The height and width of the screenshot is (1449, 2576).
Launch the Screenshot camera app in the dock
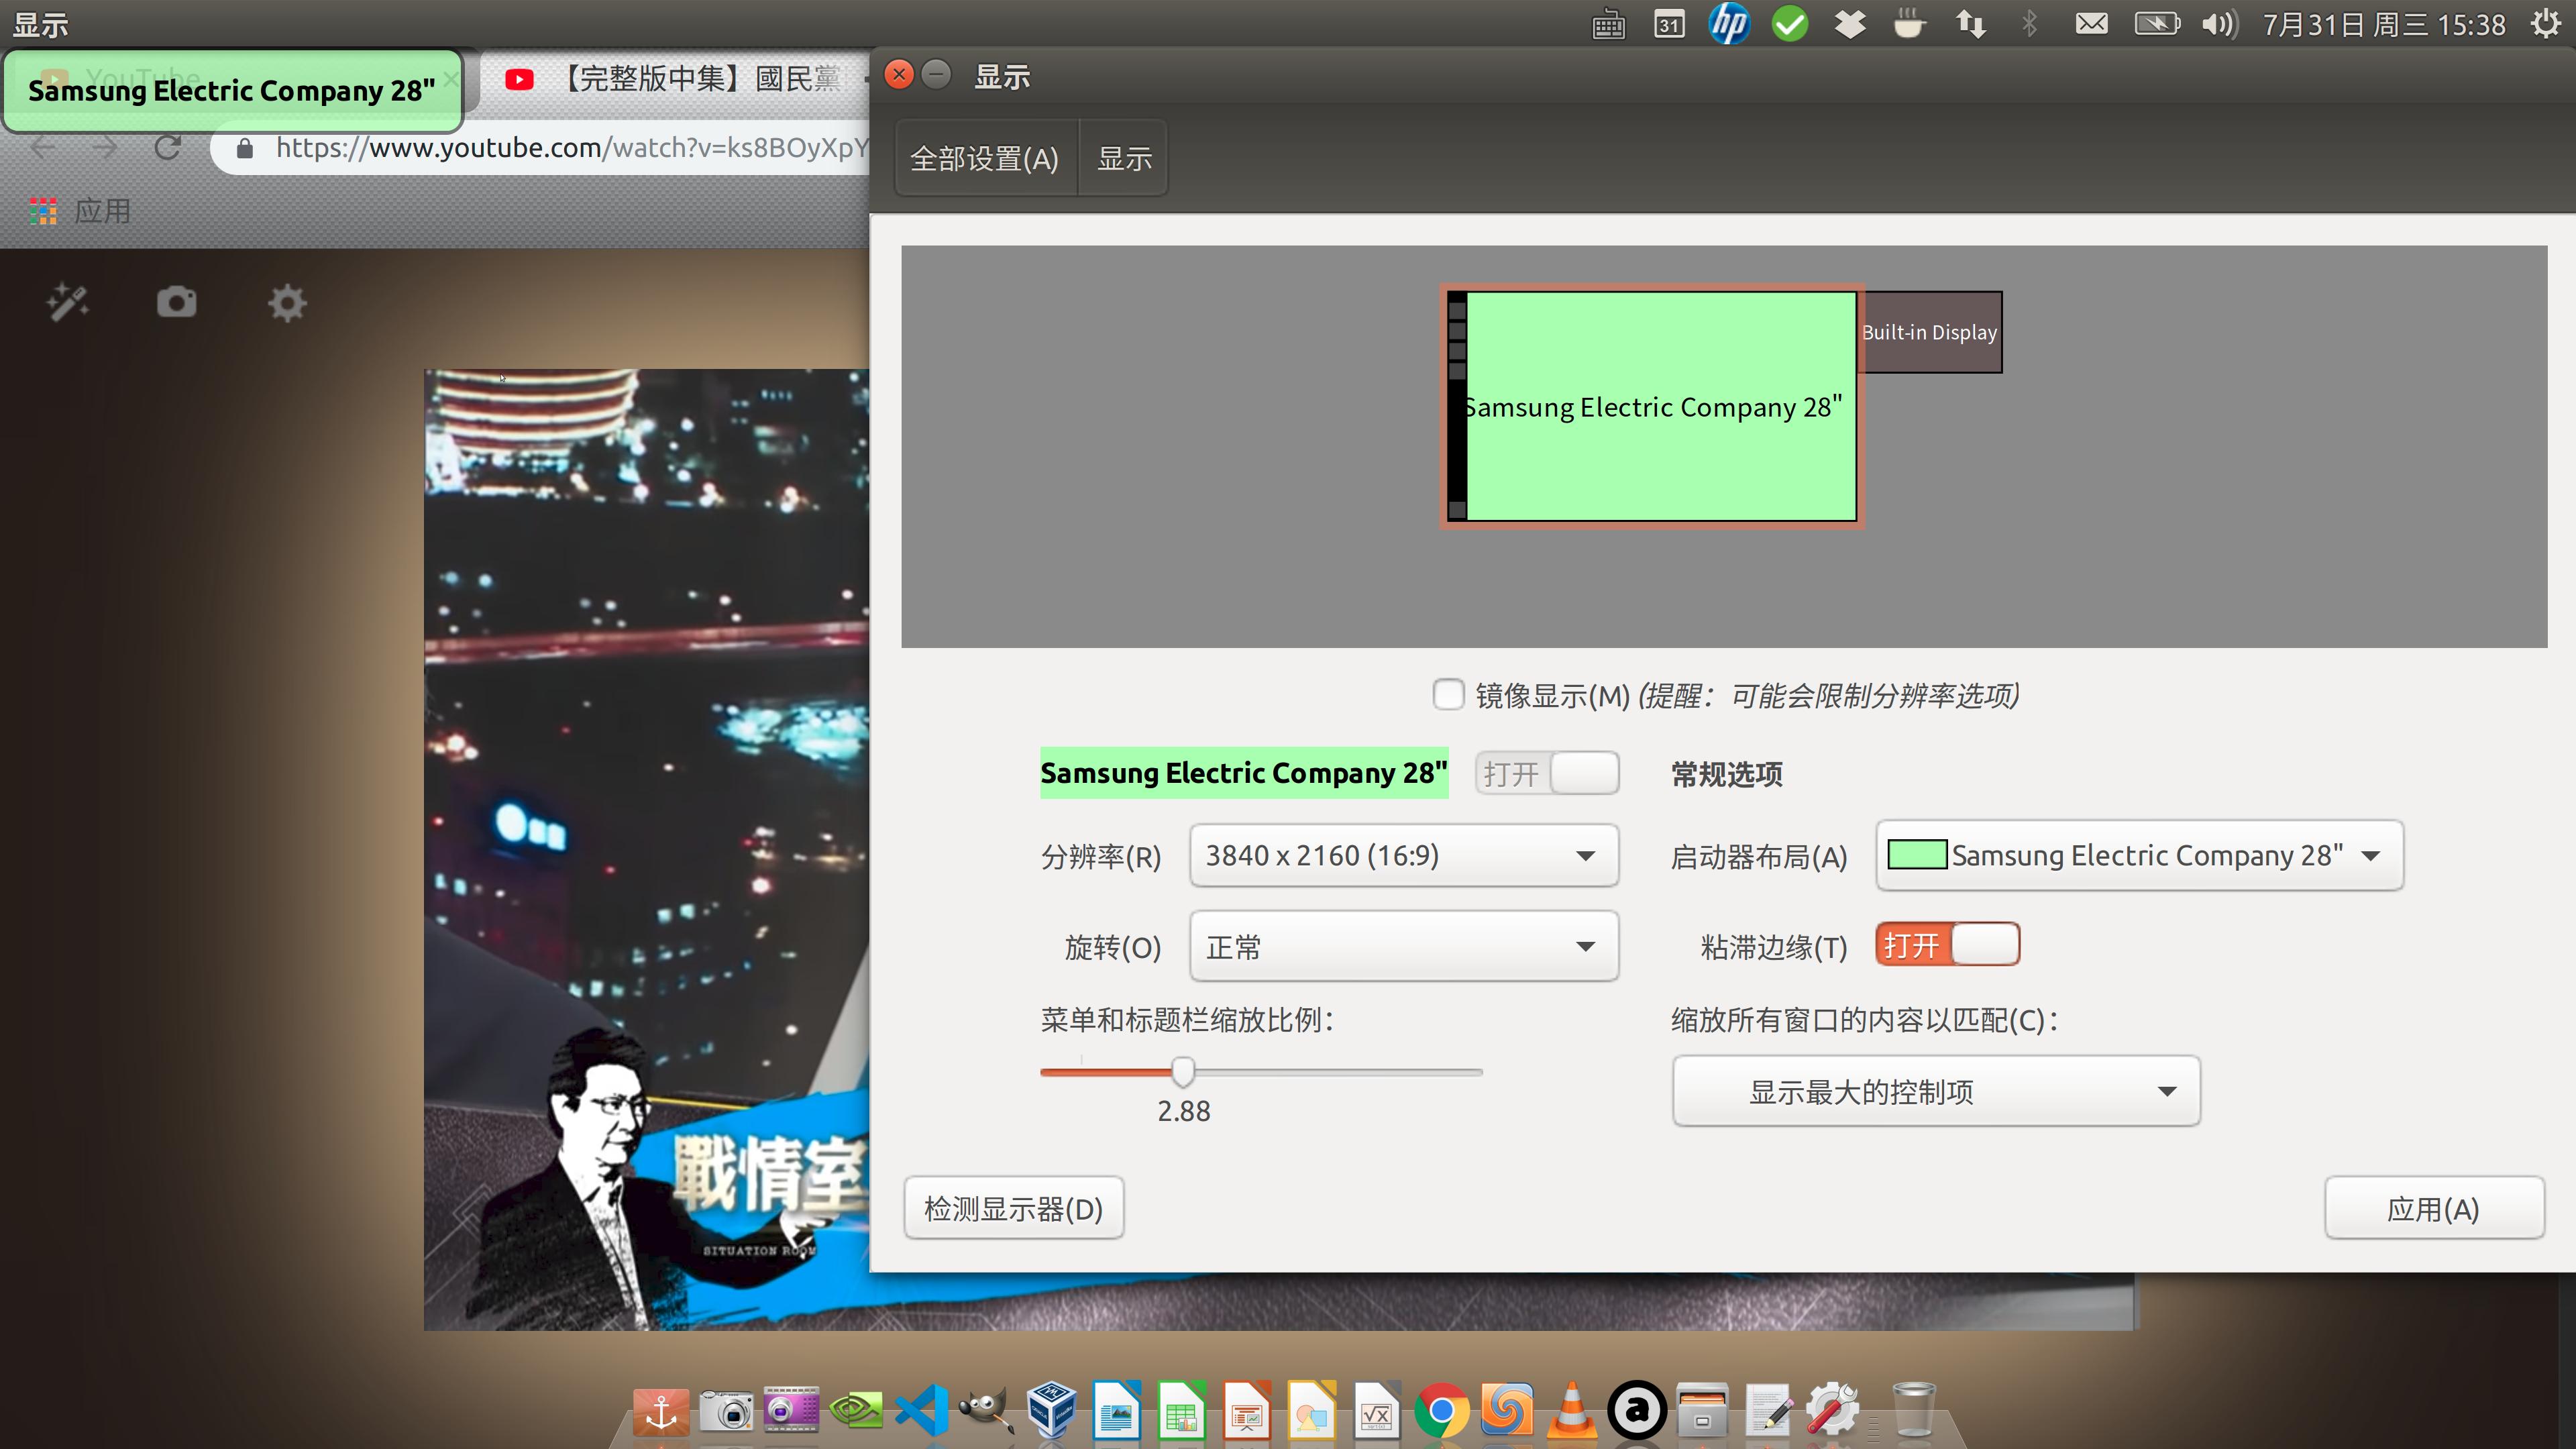(727, 1411)
